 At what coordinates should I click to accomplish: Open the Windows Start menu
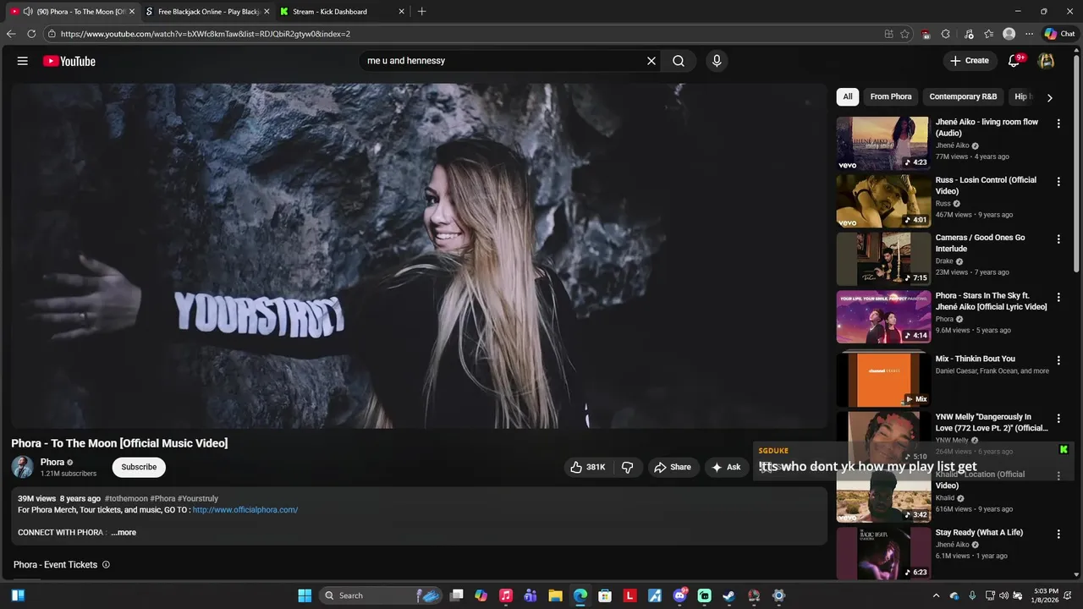(305, 595)
